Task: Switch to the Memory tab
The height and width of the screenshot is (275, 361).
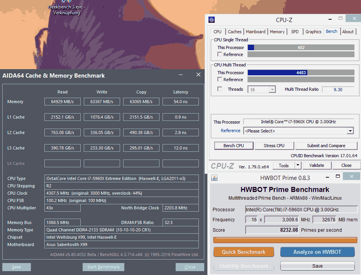Action: [277, 32]
